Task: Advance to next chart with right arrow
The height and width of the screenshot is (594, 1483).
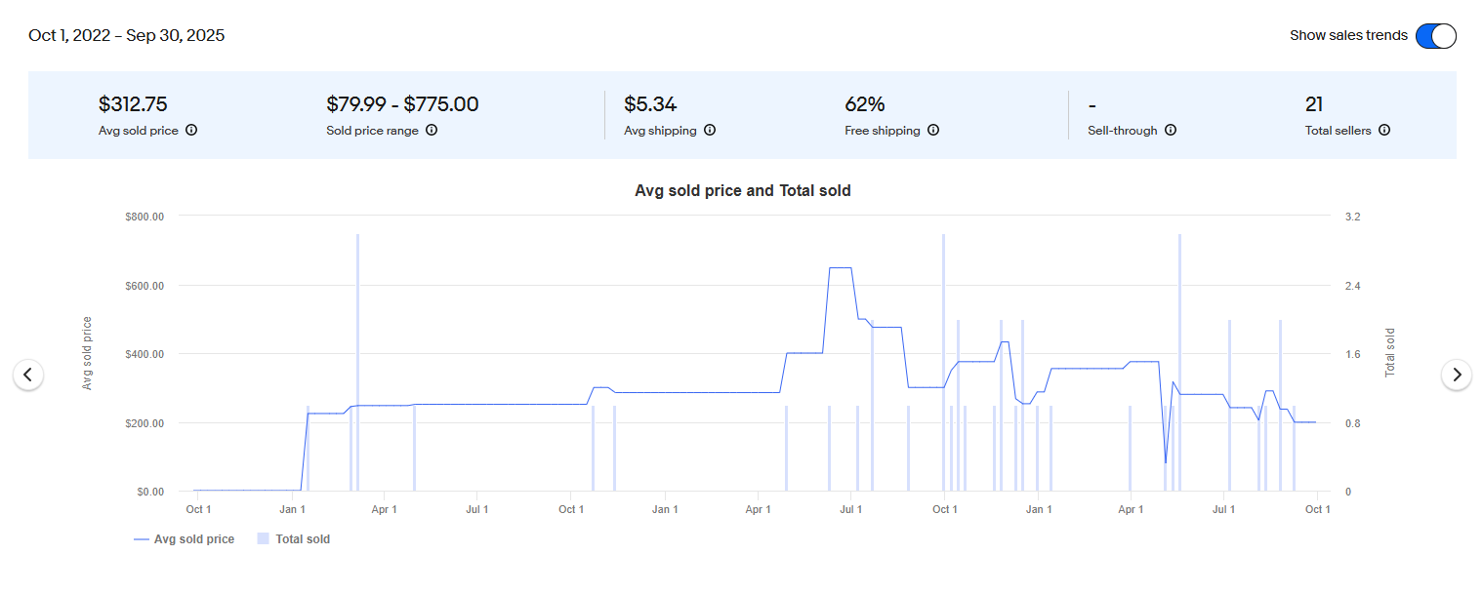Action: pyautogui.click(x=1457, y=374)
